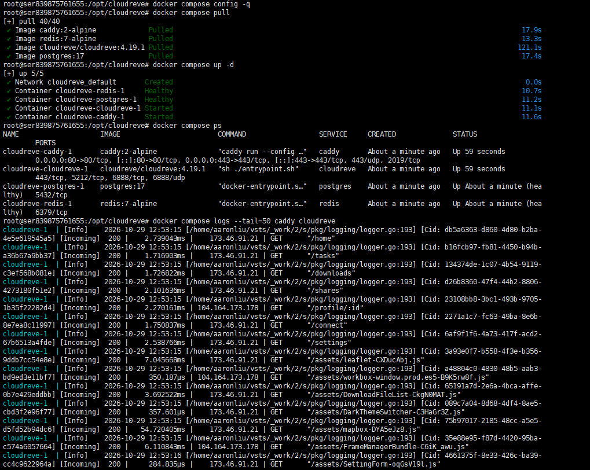Screen dimensions: 590x470
Task: Click the "/assets/mapbox-DYA5eJz8.js" request path
Action: (x=364, y=429)
